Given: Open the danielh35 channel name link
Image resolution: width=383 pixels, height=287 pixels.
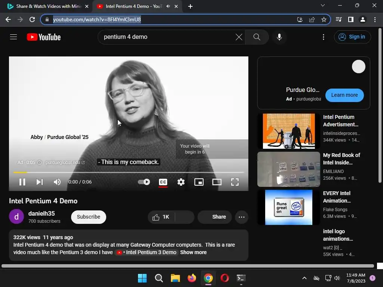Looking at the screenshot, I should point(42,213).
